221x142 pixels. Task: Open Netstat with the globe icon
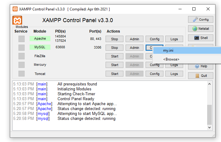pyautogui.click(x=201, y=29)
